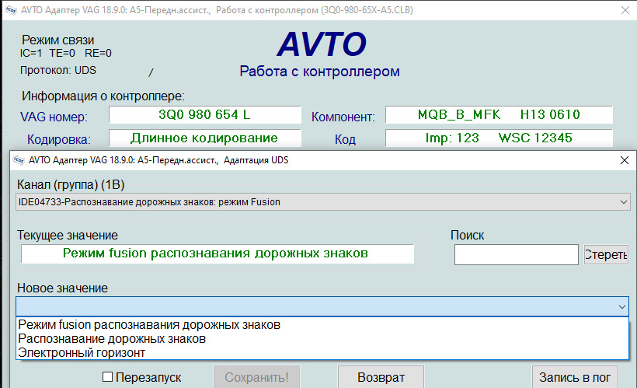The width and height of the screenshot is (637, 388).
Task: Close the Адаптация UDS dialog
Action: pos(625,160)
